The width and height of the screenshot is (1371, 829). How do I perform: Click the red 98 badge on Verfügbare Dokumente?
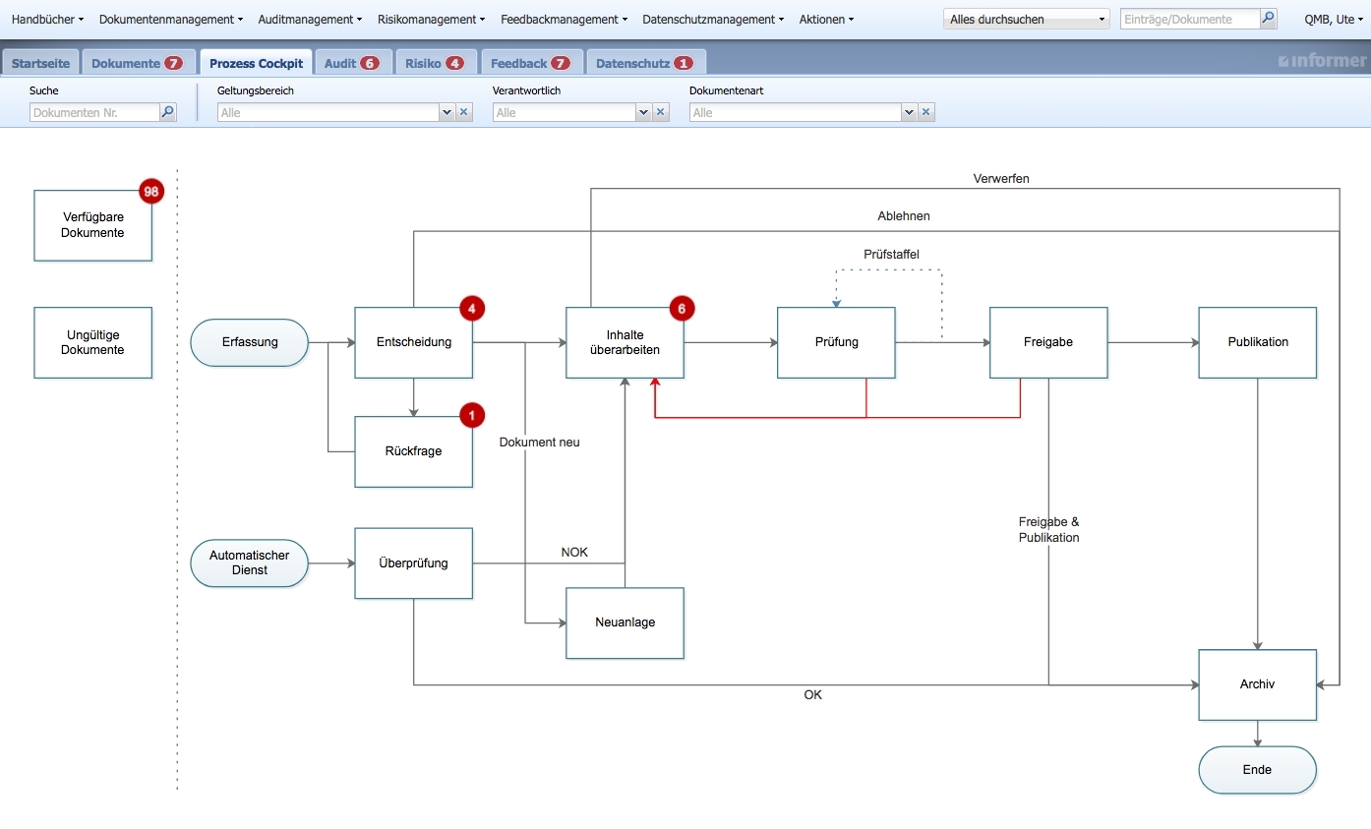(151, 192)
